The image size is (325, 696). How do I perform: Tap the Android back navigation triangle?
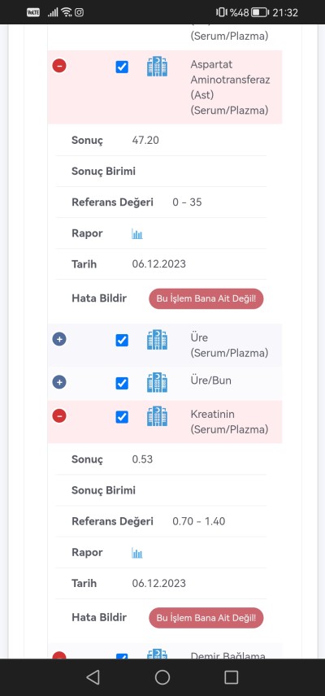click(93, 677)
